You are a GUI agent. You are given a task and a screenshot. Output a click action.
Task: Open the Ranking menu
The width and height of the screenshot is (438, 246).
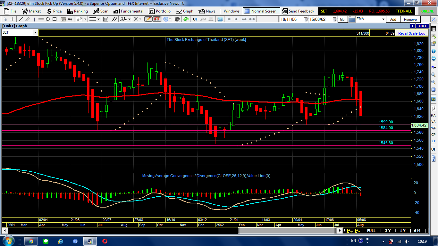[77, 11]
